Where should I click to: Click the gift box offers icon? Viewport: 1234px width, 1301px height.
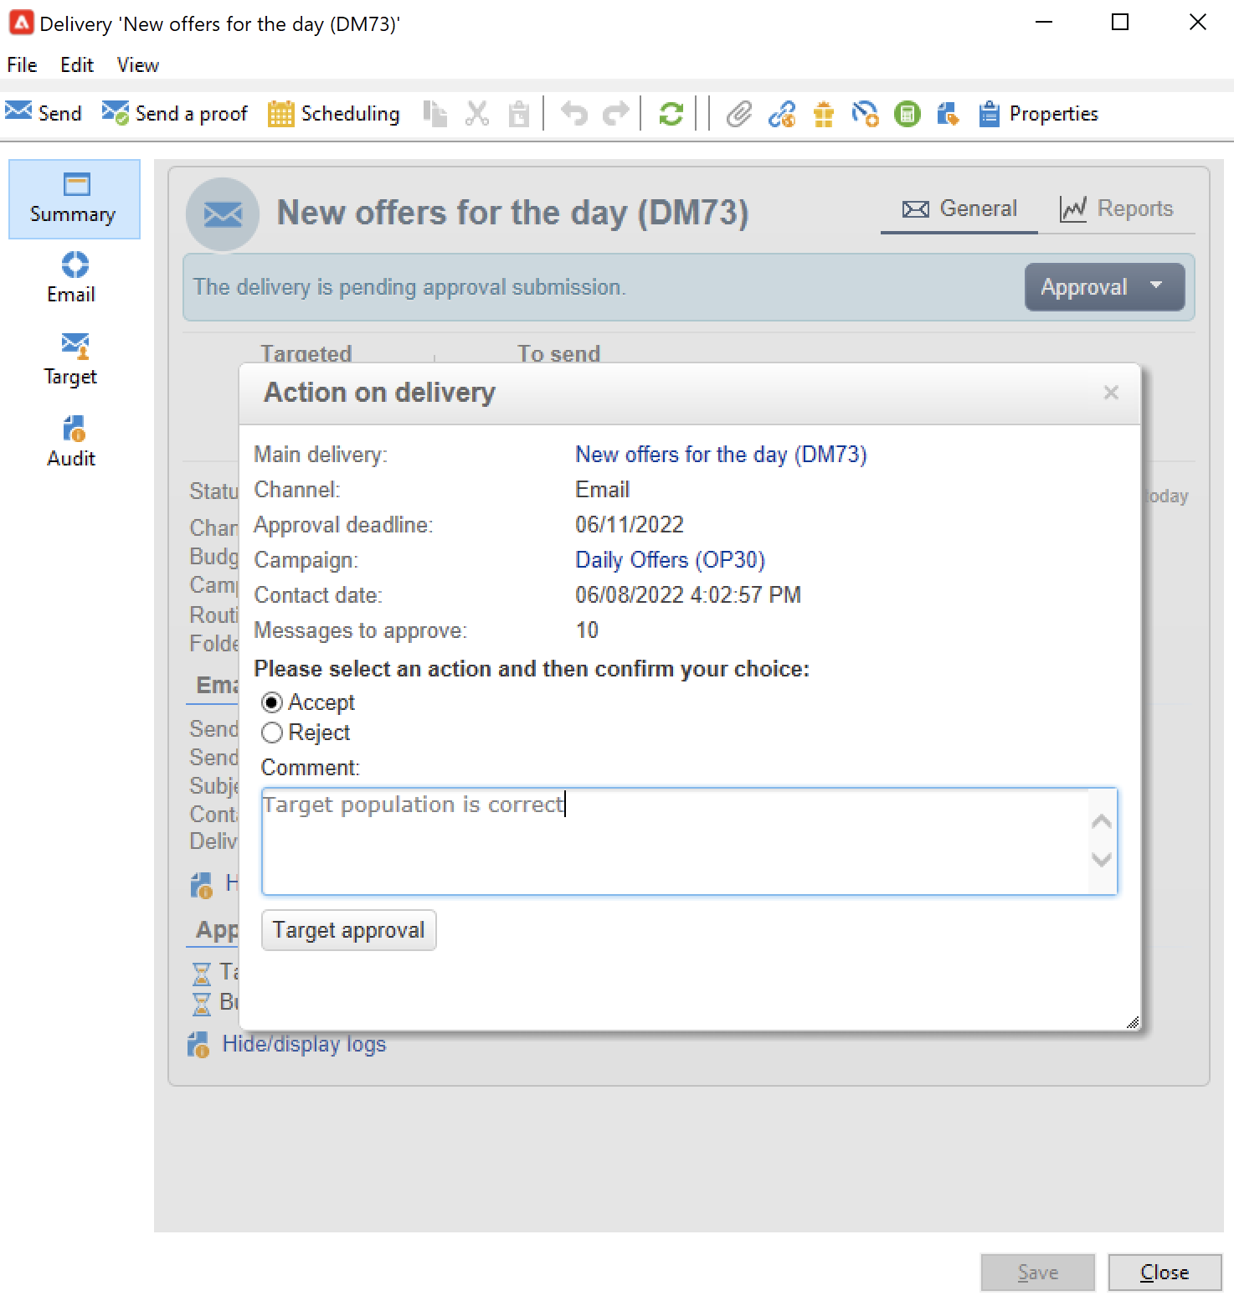pyautogui.click(x=824, y=114)
